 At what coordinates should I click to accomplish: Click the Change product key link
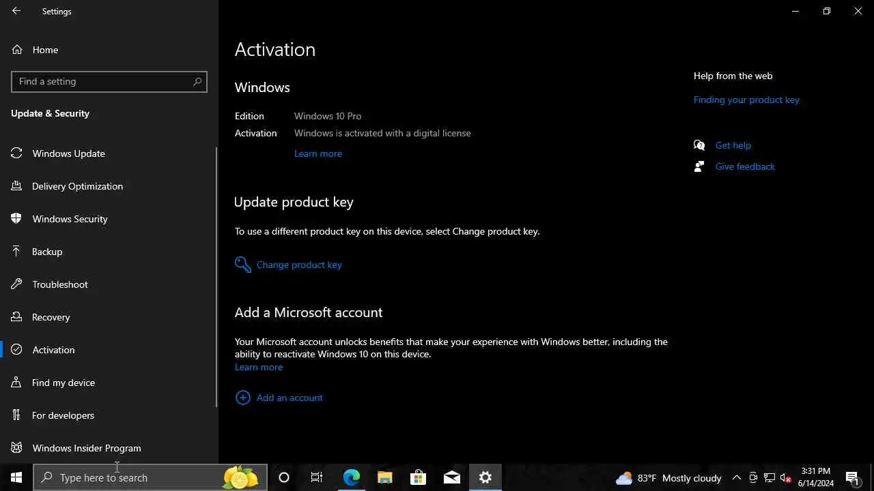pos(299,265)
